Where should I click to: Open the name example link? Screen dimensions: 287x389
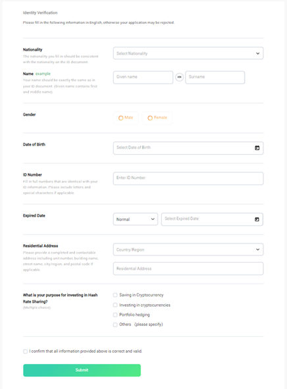[x=43, y=74]
